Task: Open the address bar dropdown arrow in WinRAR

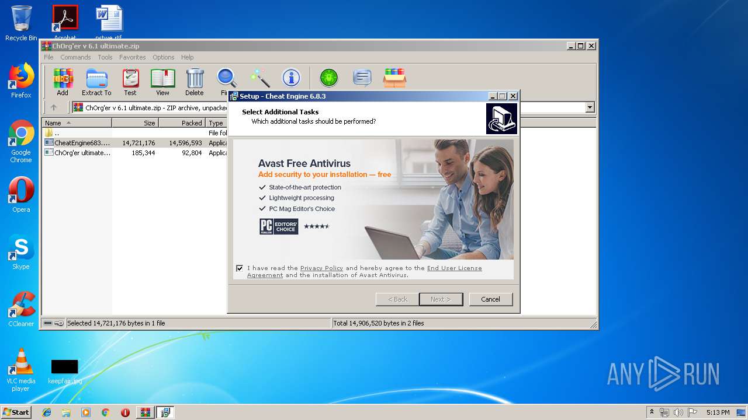Action: coord(590,107)
